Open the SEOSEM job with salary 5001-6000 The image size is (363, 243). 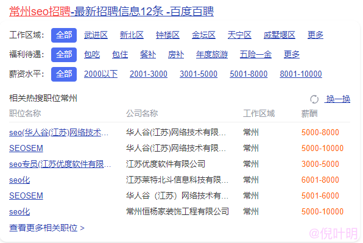coord(26,195)
